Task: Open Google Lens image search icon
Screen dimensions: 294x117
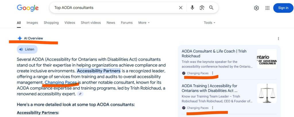Action: 202,8
